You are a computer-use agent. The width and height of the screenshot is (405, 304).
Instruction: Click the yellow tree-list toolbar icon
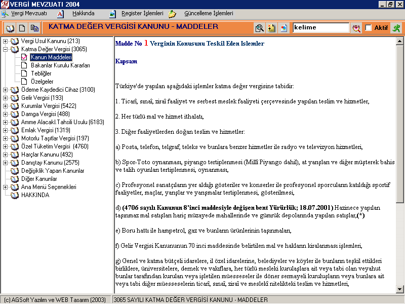(x=271, y=28)
